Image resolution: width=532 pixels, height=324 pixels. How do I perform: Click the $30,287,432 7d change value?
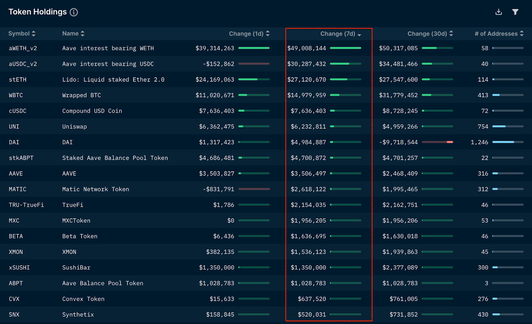click(x=307, y=64)
